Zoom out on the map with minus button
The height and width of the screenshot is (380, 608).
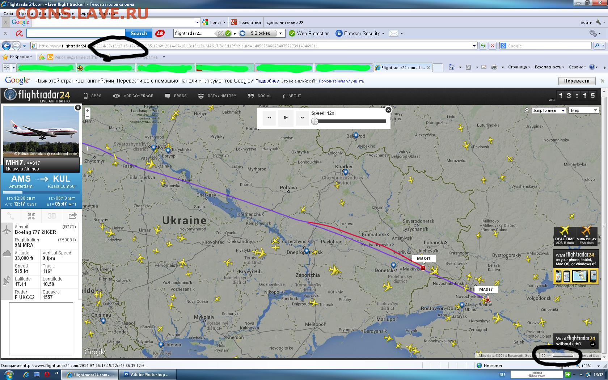pos(88,117)
